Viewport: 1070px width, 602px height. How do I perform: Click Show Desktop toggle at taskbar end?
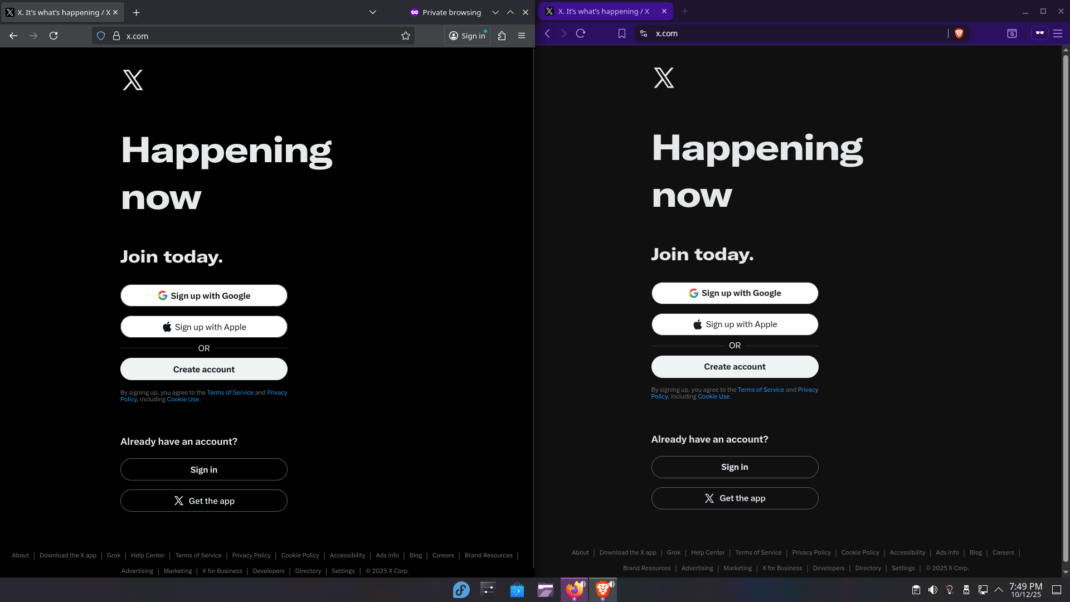(x=1057, y=590)
